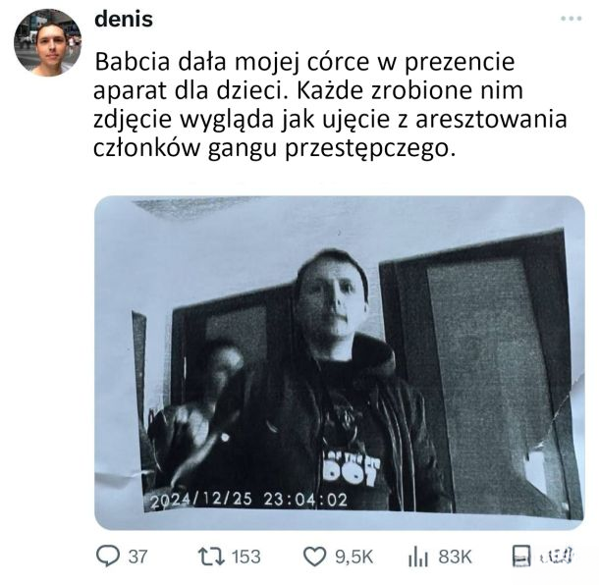Viewport: 599px width, 585px height.
Task: Click the tweet text starting with Babcia
Action: pos(330,105)
